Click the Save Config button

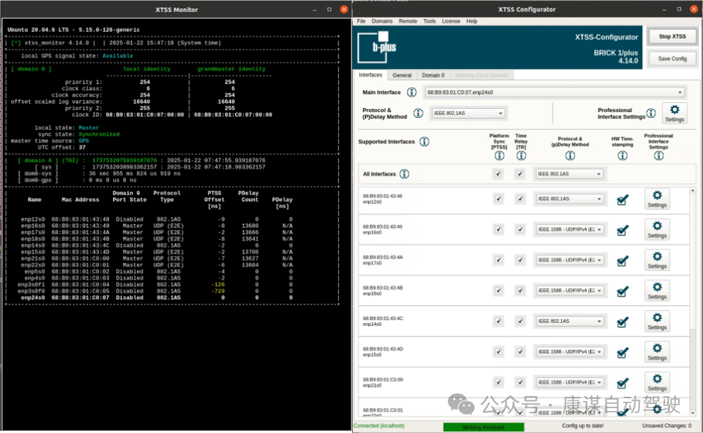[x=672, y=59]
